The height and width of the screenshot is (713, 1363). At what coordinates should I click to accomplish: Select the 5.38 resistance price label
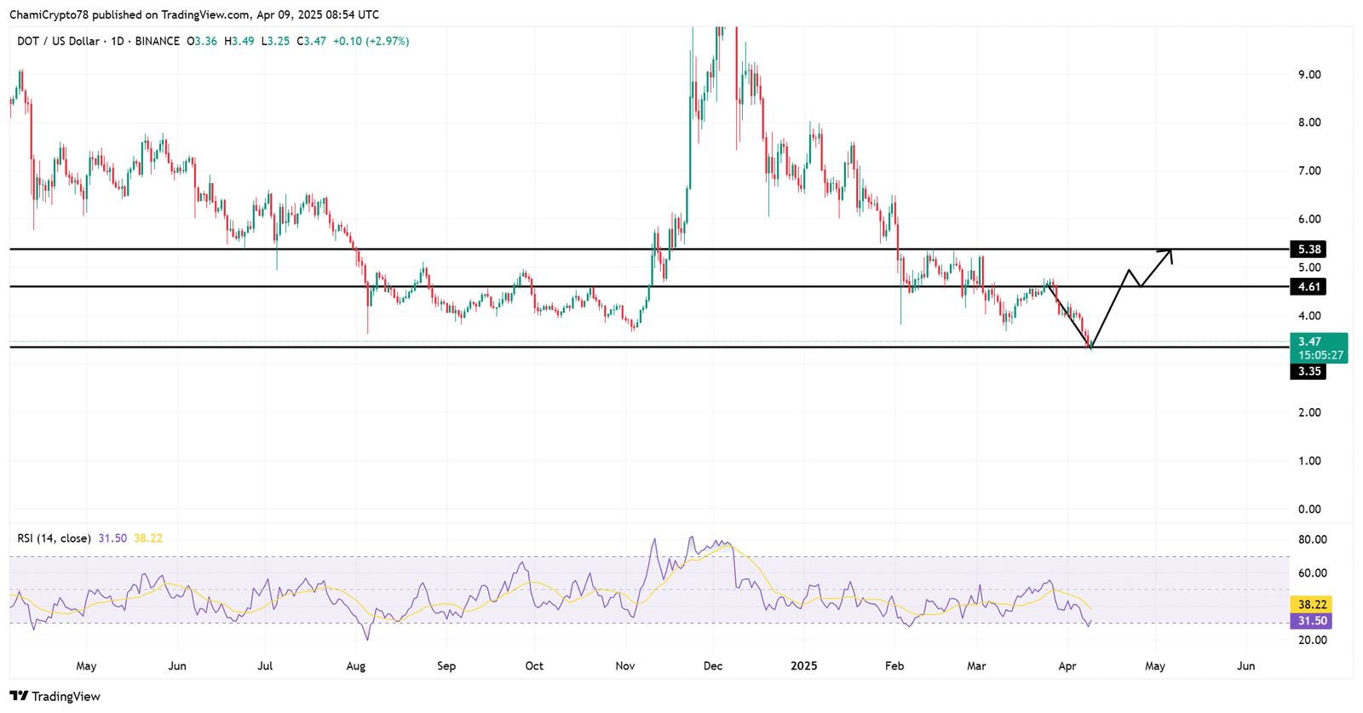[1308, 250]
